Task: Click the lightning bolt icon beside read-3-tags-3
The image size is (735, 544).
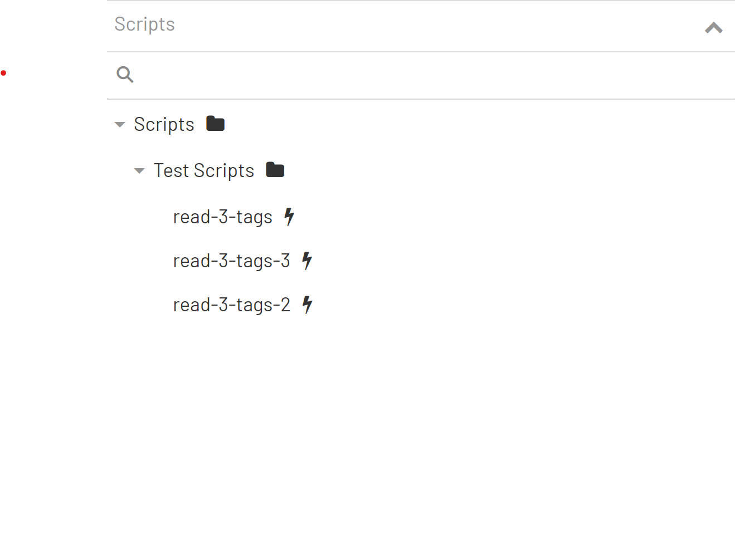Action: (x=306, y=261)
